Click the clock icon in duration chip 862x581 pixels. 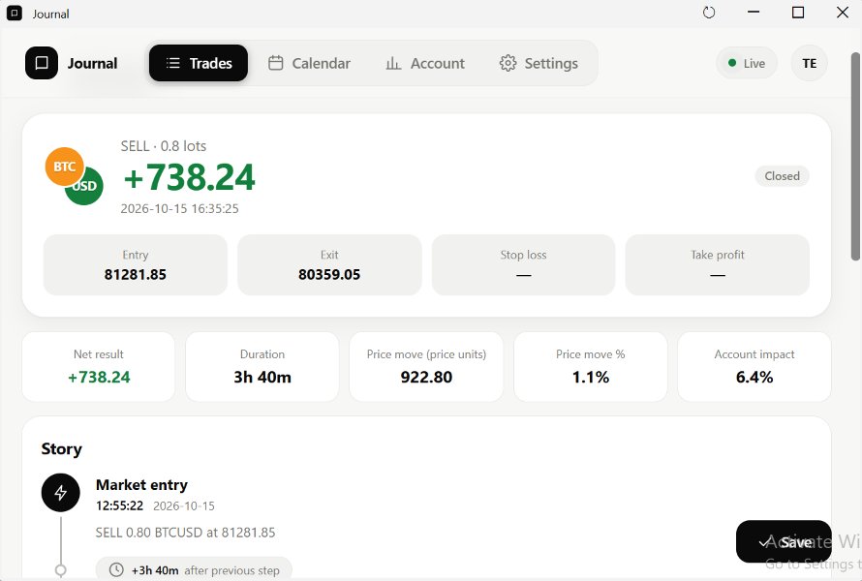click(x=116, y=570)
